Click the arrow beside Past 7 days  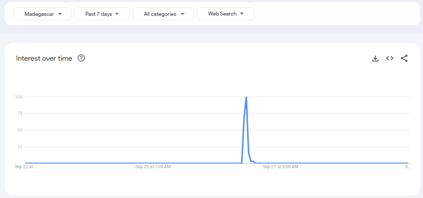point(117,14)
